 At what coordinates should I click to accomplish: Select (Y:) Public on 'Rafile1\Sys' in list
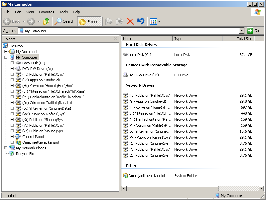(x=149, y=149)
